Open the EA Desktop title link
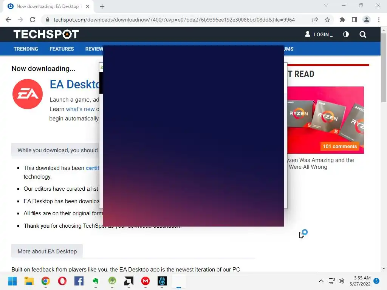The width and height of the screenshot is (387, 290). [x=74, y=84]
